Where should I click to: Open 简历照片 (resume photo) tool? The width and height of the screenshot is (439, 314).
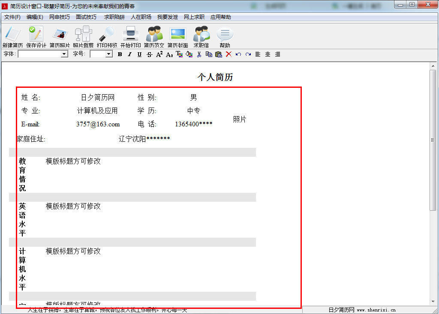pos(60,36)
